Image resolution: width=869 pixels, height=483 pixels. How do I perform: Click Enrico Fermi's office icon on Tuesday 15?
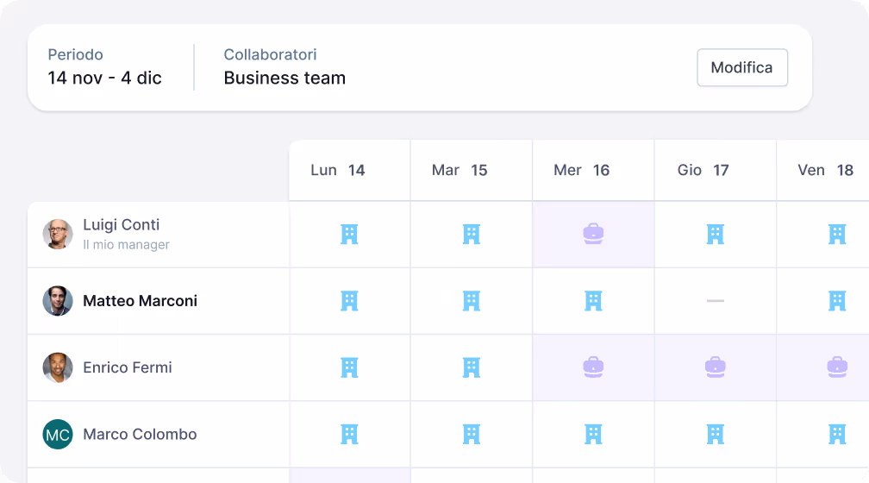pos(471,367)
